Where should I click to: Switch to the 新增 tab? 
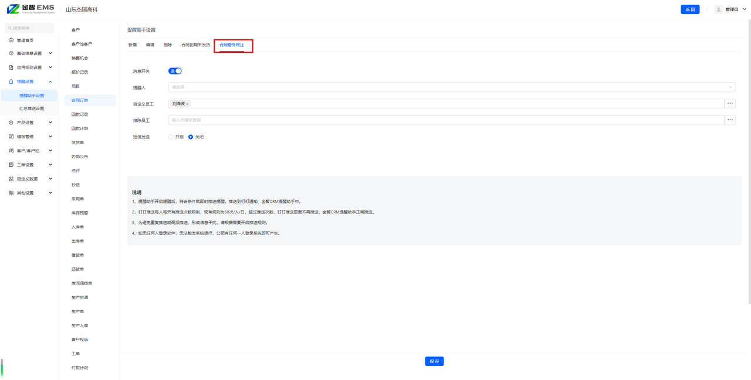coord(133,45)
